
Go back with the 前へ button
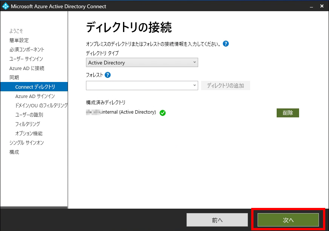217,220
